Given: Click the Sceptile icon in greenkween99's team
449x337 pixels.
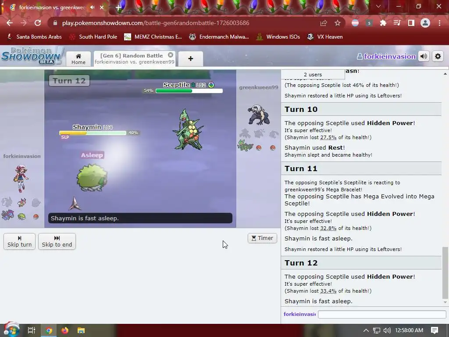Looking at the screenshot, I should click(x=246, y=146).
